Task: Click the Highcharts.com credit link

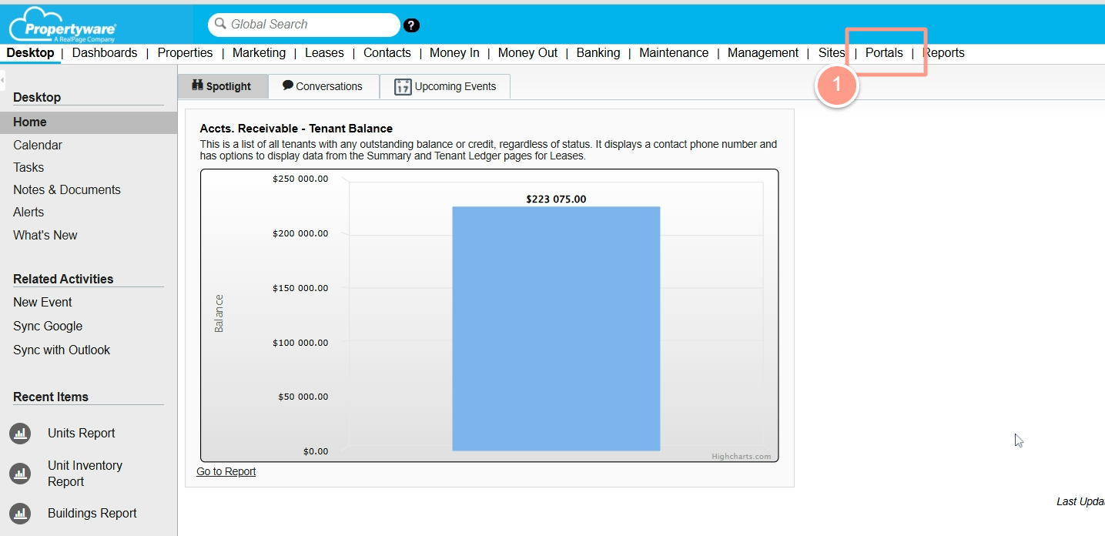Action: coord(741,456)
